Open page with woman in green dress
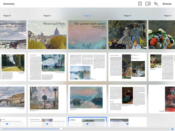This screenshot has height=131, width=175. (x=127, y=99)
